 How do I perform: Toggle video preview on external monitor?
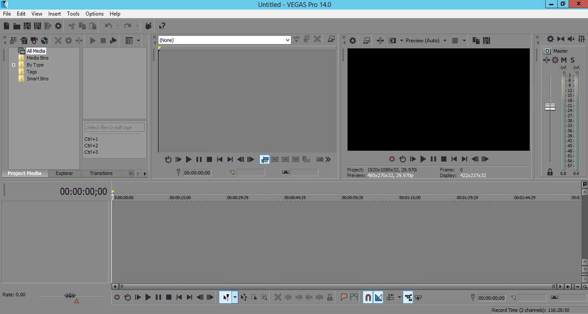click(367, 41)
